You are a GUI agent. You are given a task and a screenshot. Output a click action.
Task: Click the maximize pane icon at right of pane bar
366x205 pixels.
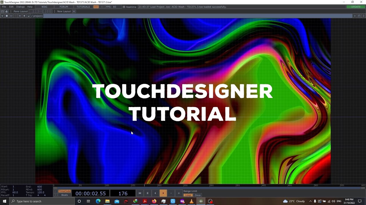pos(359,16)
